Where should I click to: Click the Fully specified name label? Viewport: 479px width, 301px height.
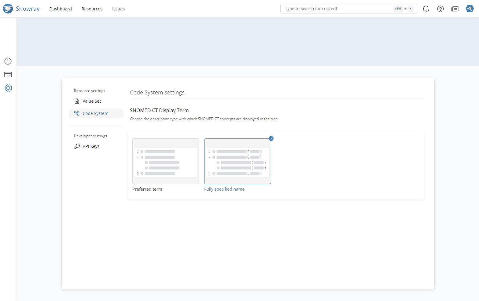[x=224, y=189]
